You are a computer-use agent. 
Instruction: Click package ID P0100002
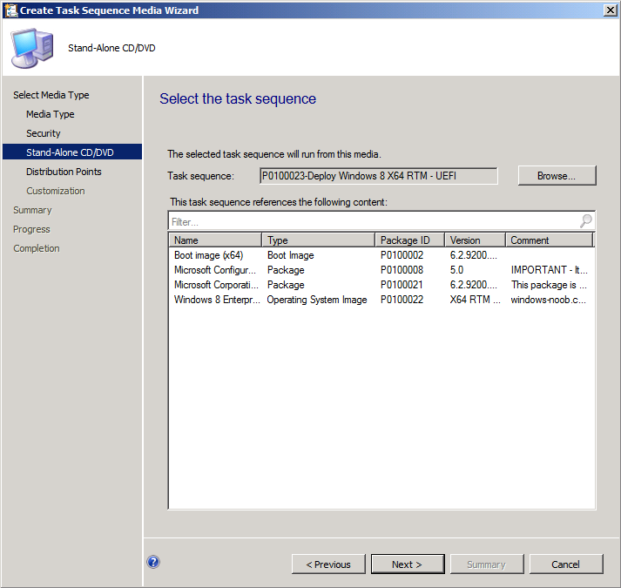pos(402,255)
